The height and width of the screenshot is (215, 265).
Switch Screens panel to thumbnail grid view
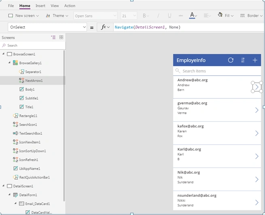tap(61, 37)
